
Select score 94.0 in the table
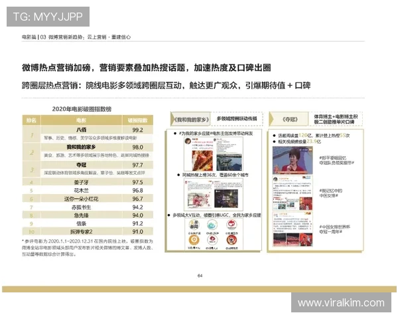137,215
